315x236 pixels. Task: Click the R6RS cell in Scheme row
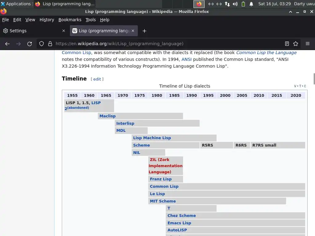(x=242, y=145)
